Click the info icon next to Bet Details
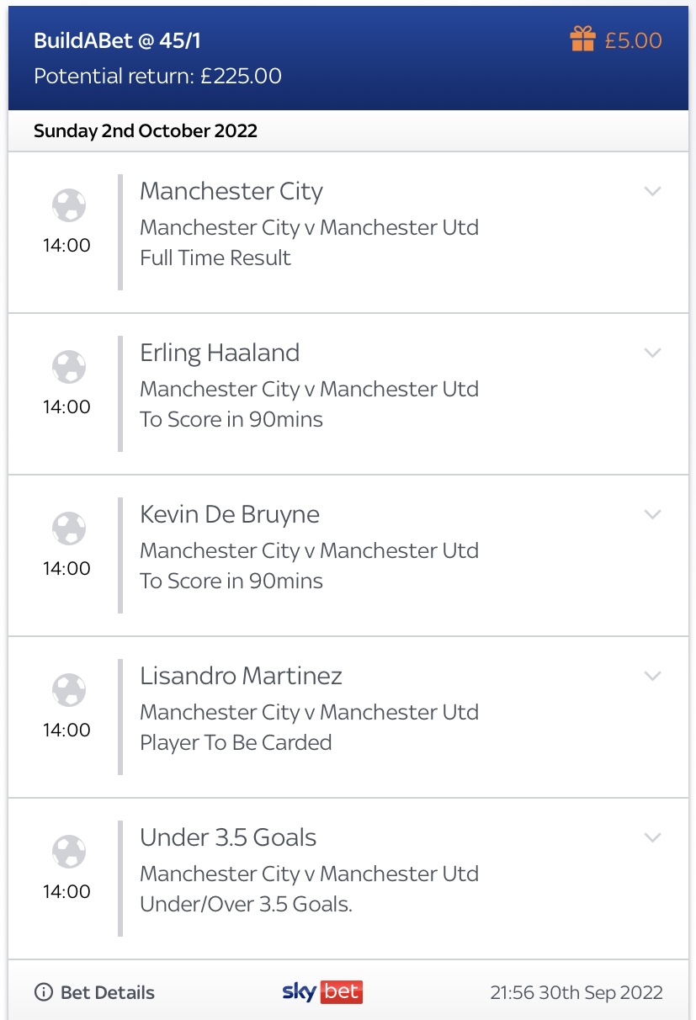The width and height of the screenshot is (696, 1020). [43, 993]
